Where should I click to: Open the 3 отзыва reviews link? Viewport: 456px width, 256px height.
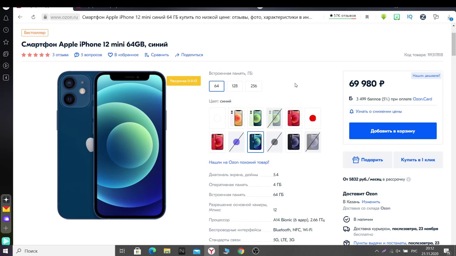click(x=60, y=55)
